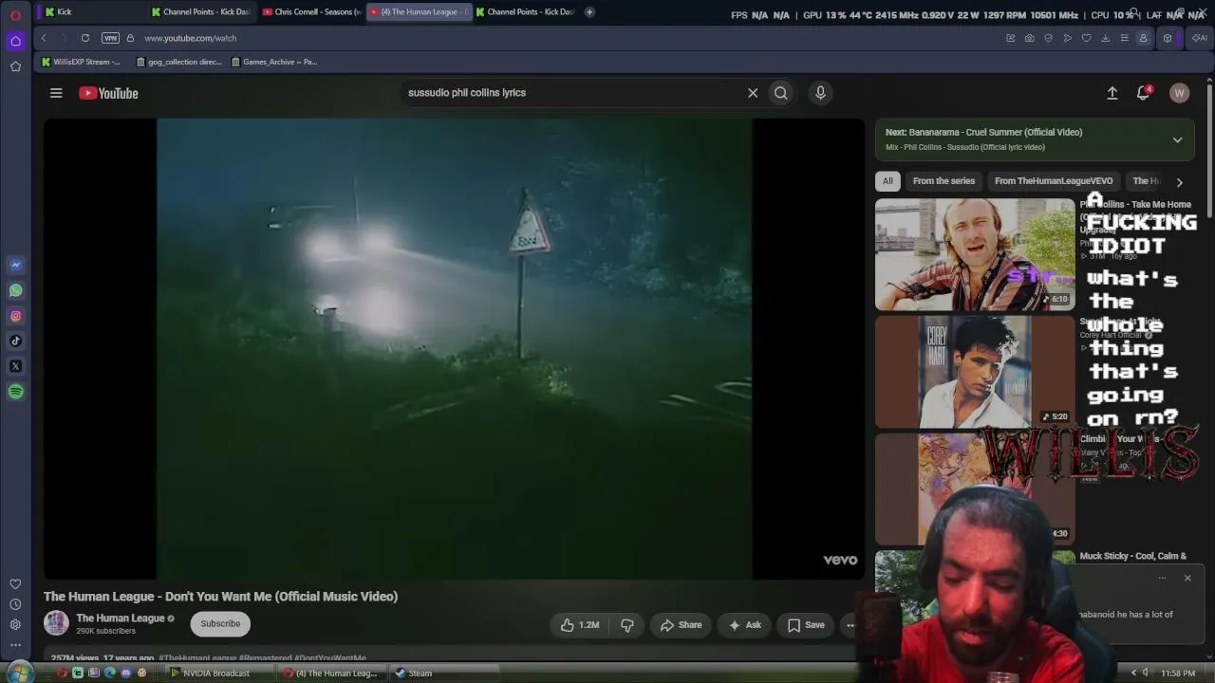Image resolution: width=1215 pixels, height=683 pixels.
Task: Subscribe to The Human League channel
Action: (x=220, y=624)
